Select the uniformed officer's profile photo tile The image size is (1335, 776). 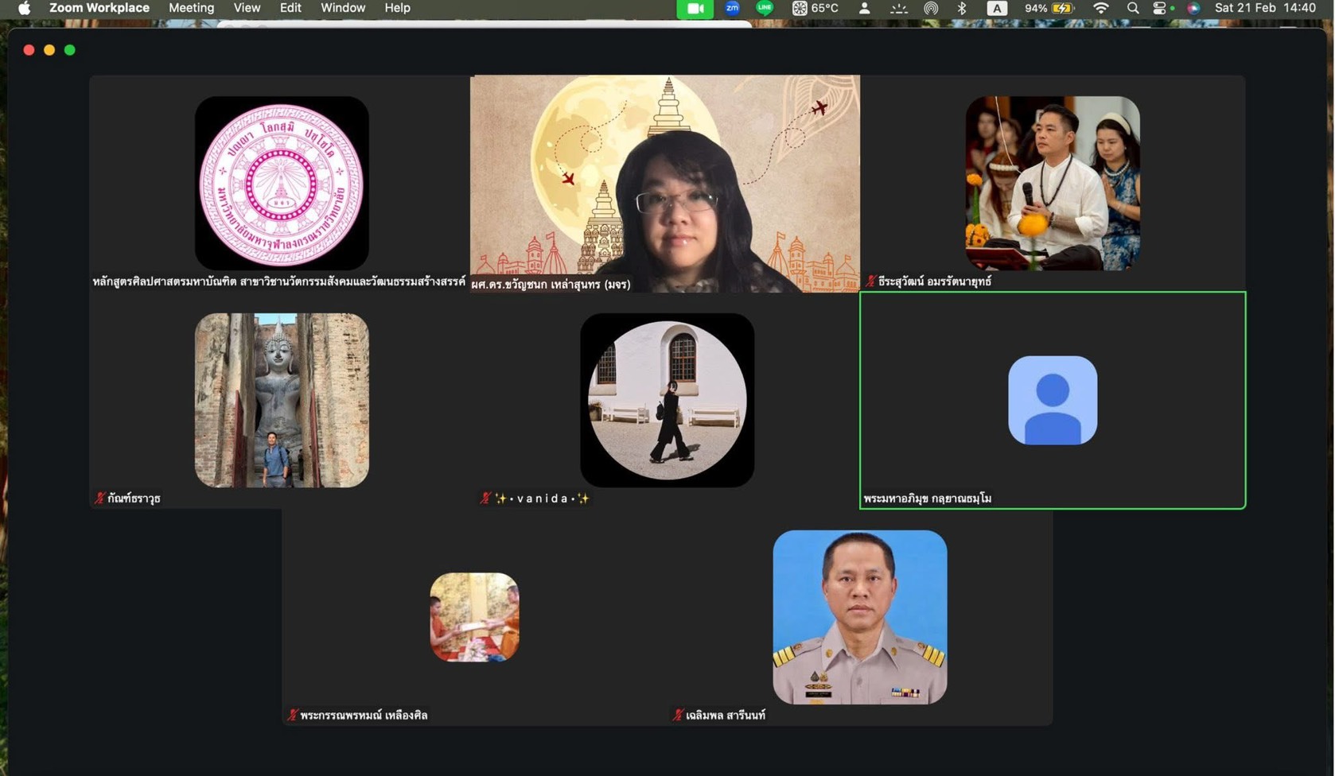(859, 617)
